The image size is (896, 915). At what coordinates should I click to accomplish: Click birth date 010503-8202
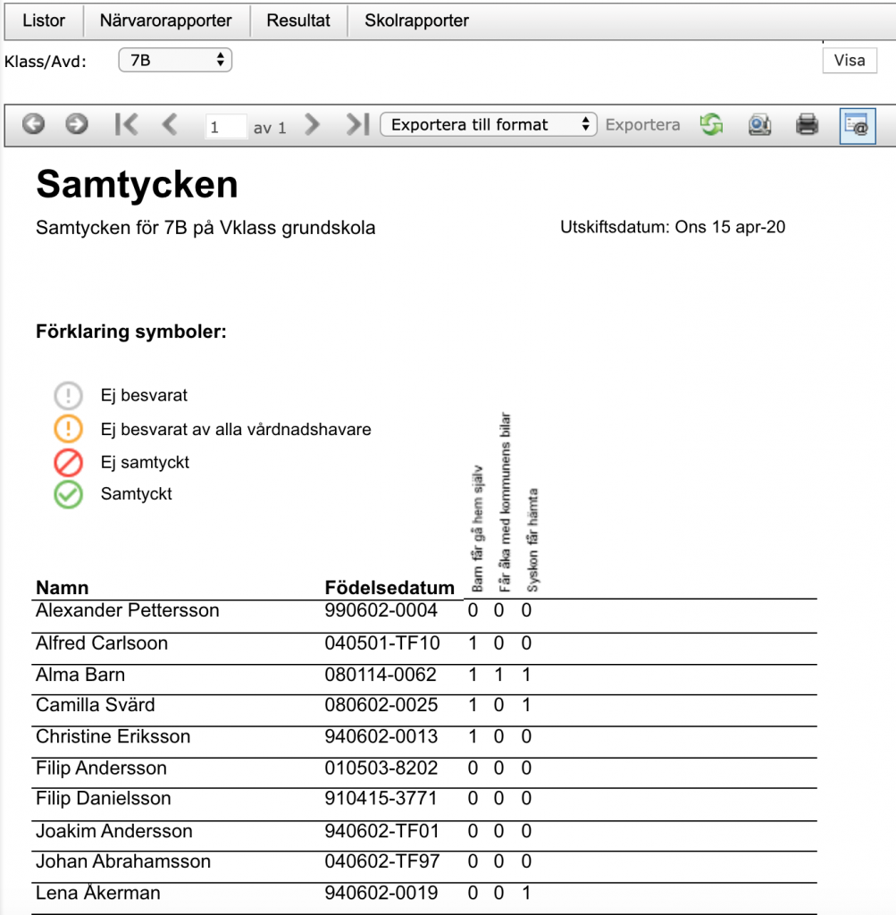coord(381,768)
